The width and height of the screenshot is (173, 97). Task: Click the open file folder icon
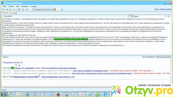click(3, 10)
